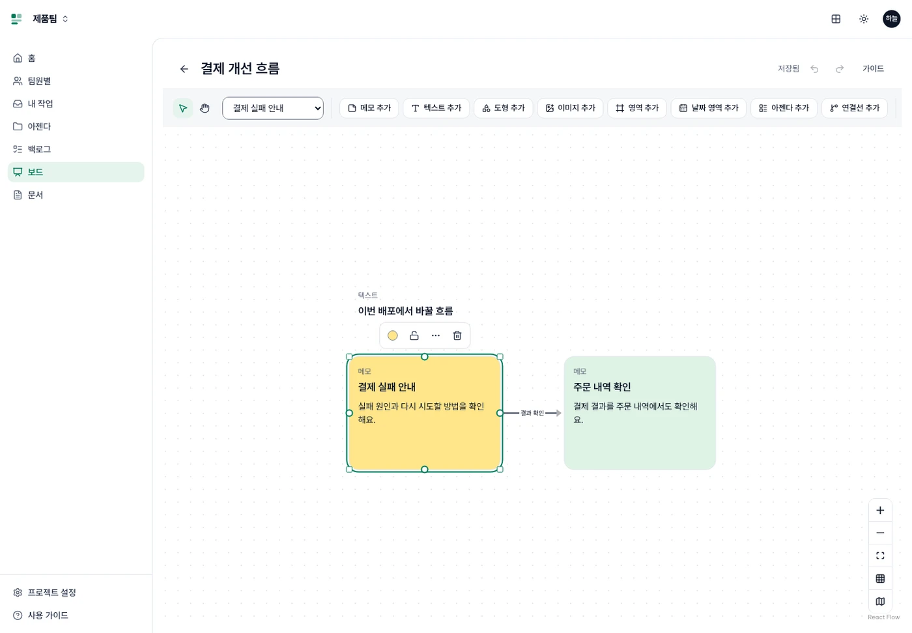Click 메모 추가 button
This screenshot has width=912, height=633.
(369, 108)
